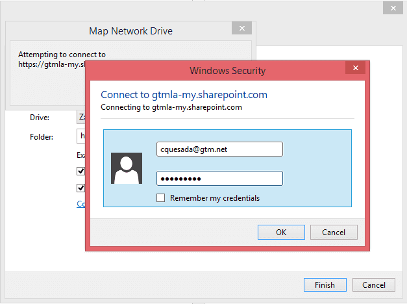This screenshot has width=407, height=304.
Task: Click Cancel in the Map Network Drive wizard
Action: tap(374, 285)
